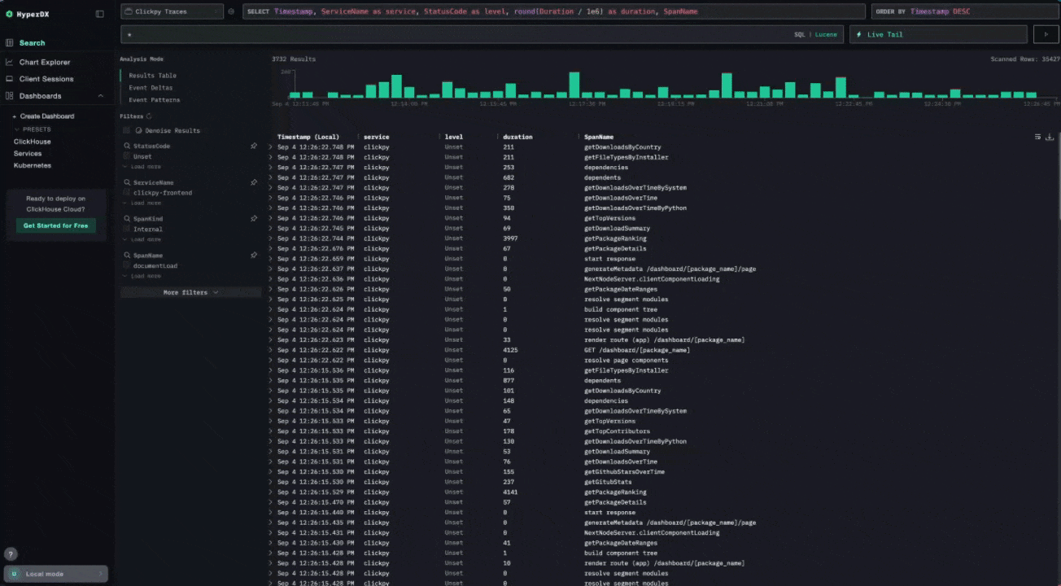Download results using the download icon
The image size is (1061, 586).
[x=1050, y=137]
